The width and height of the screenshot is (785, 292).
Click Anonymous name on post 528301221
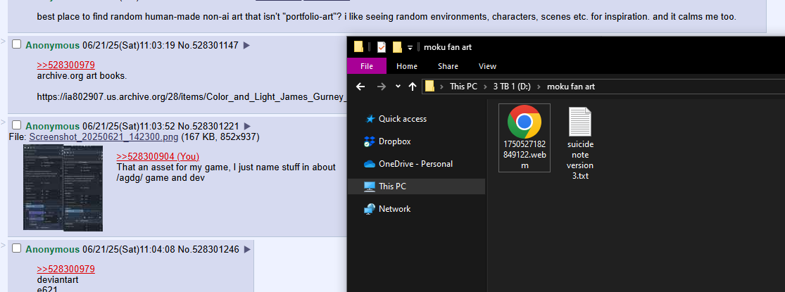tap(53, 126)
